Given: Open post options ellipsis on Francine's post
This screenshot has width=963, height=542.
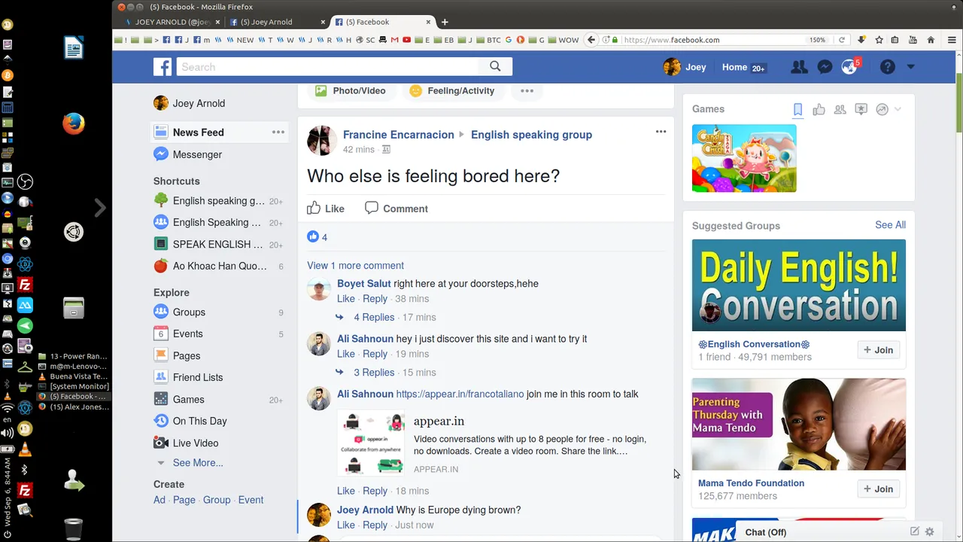Looking at the screenshot, I should 661,132.
